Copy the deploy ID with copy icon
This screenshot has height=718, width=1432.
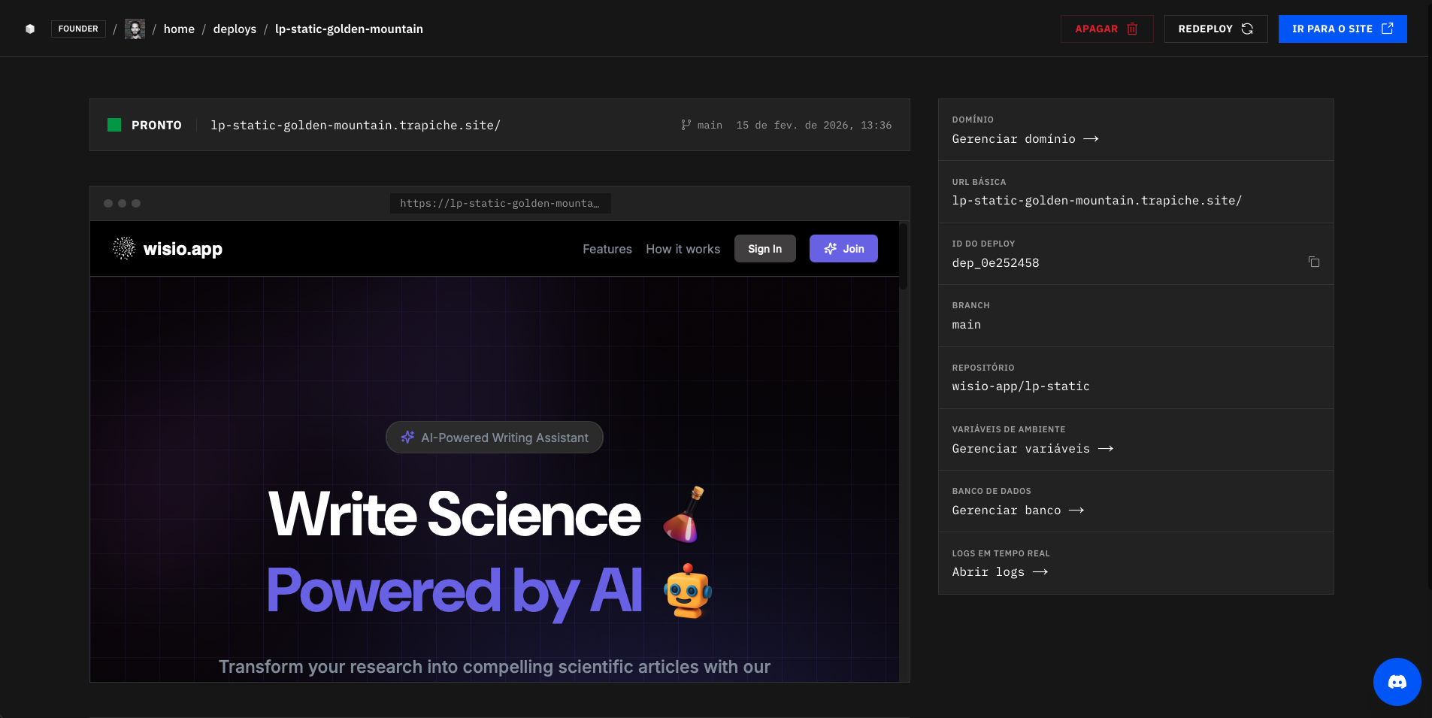point(1313,262)
